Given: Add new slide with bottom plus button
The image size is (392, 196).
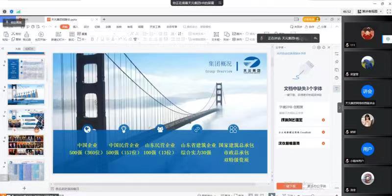Looking at the screenshot, I should 24,188.
